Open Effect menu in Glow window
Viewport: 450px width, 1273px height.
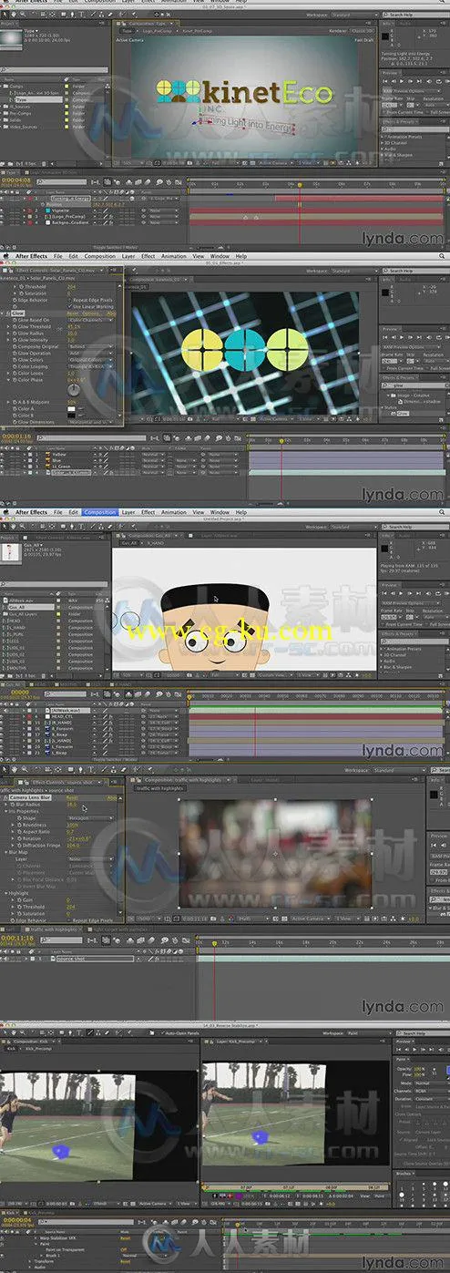point(148,257)
